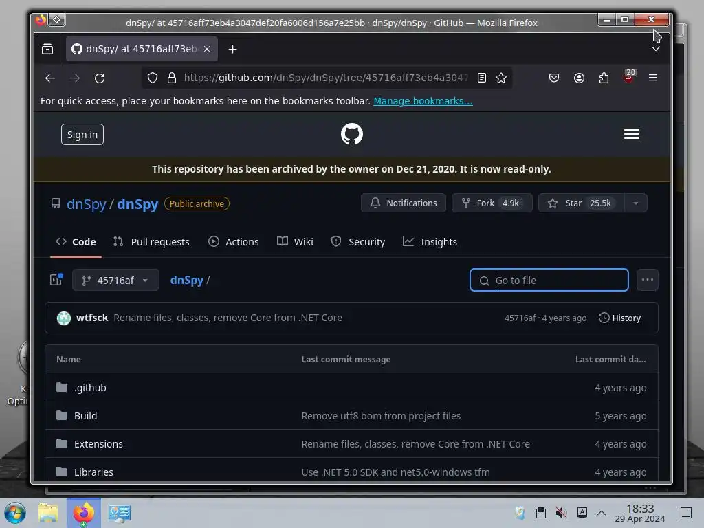Open the GitHub hamburger navigation menu
The image size is (704, 528).
coord(632,134)
